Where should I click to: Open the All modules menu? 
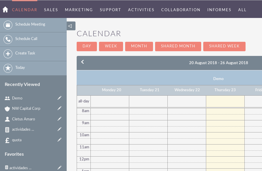[x=242, y=10]
